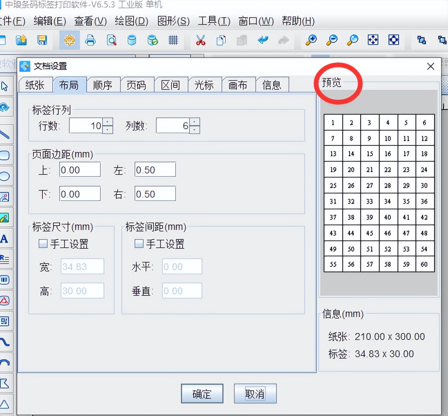The image size is (448, 416).
Task: Switch to the 光标 tab
Action: pyautogui.click(x=204, y=85)
